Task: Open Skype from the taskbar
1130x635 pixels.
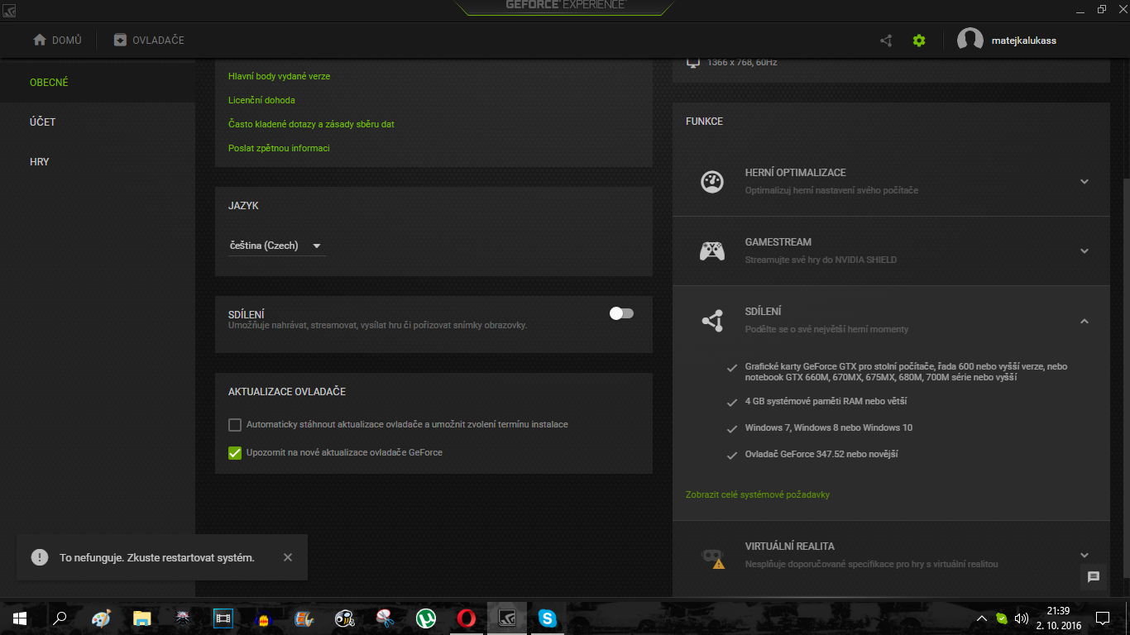Action: 547,618
